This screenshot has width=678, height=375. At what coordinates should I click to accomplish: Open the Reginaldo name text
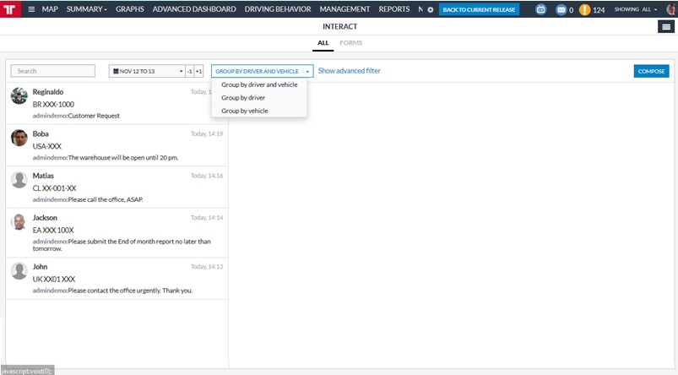tap(48, 92)
